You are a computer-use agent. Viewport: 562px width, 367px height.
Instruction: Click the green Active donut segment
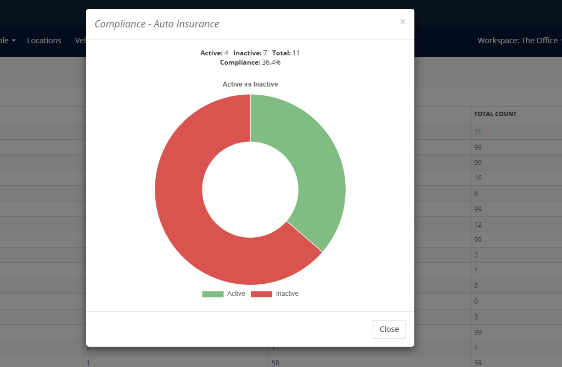click(310, 164)
